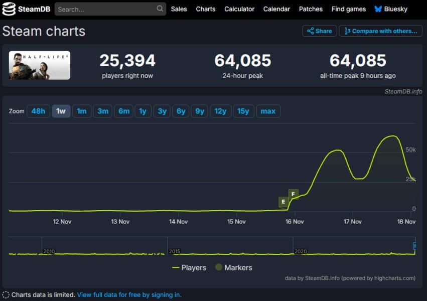Focus the Search input field
Screen dimensions: 427x301
coord(105,9)
